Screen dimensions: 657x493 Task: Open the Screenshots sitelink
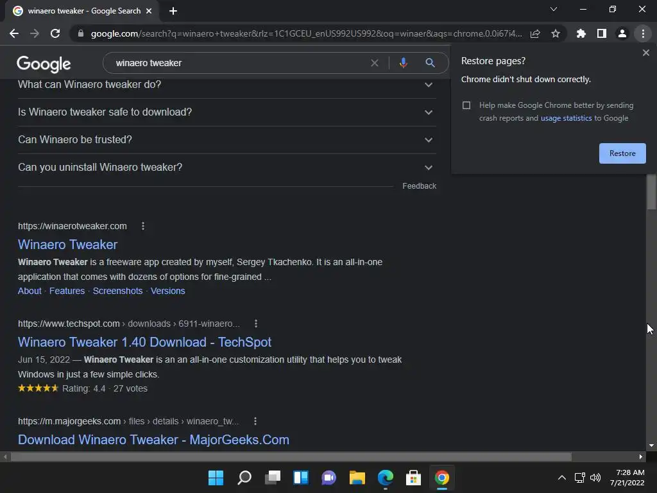tap(118, 291)
